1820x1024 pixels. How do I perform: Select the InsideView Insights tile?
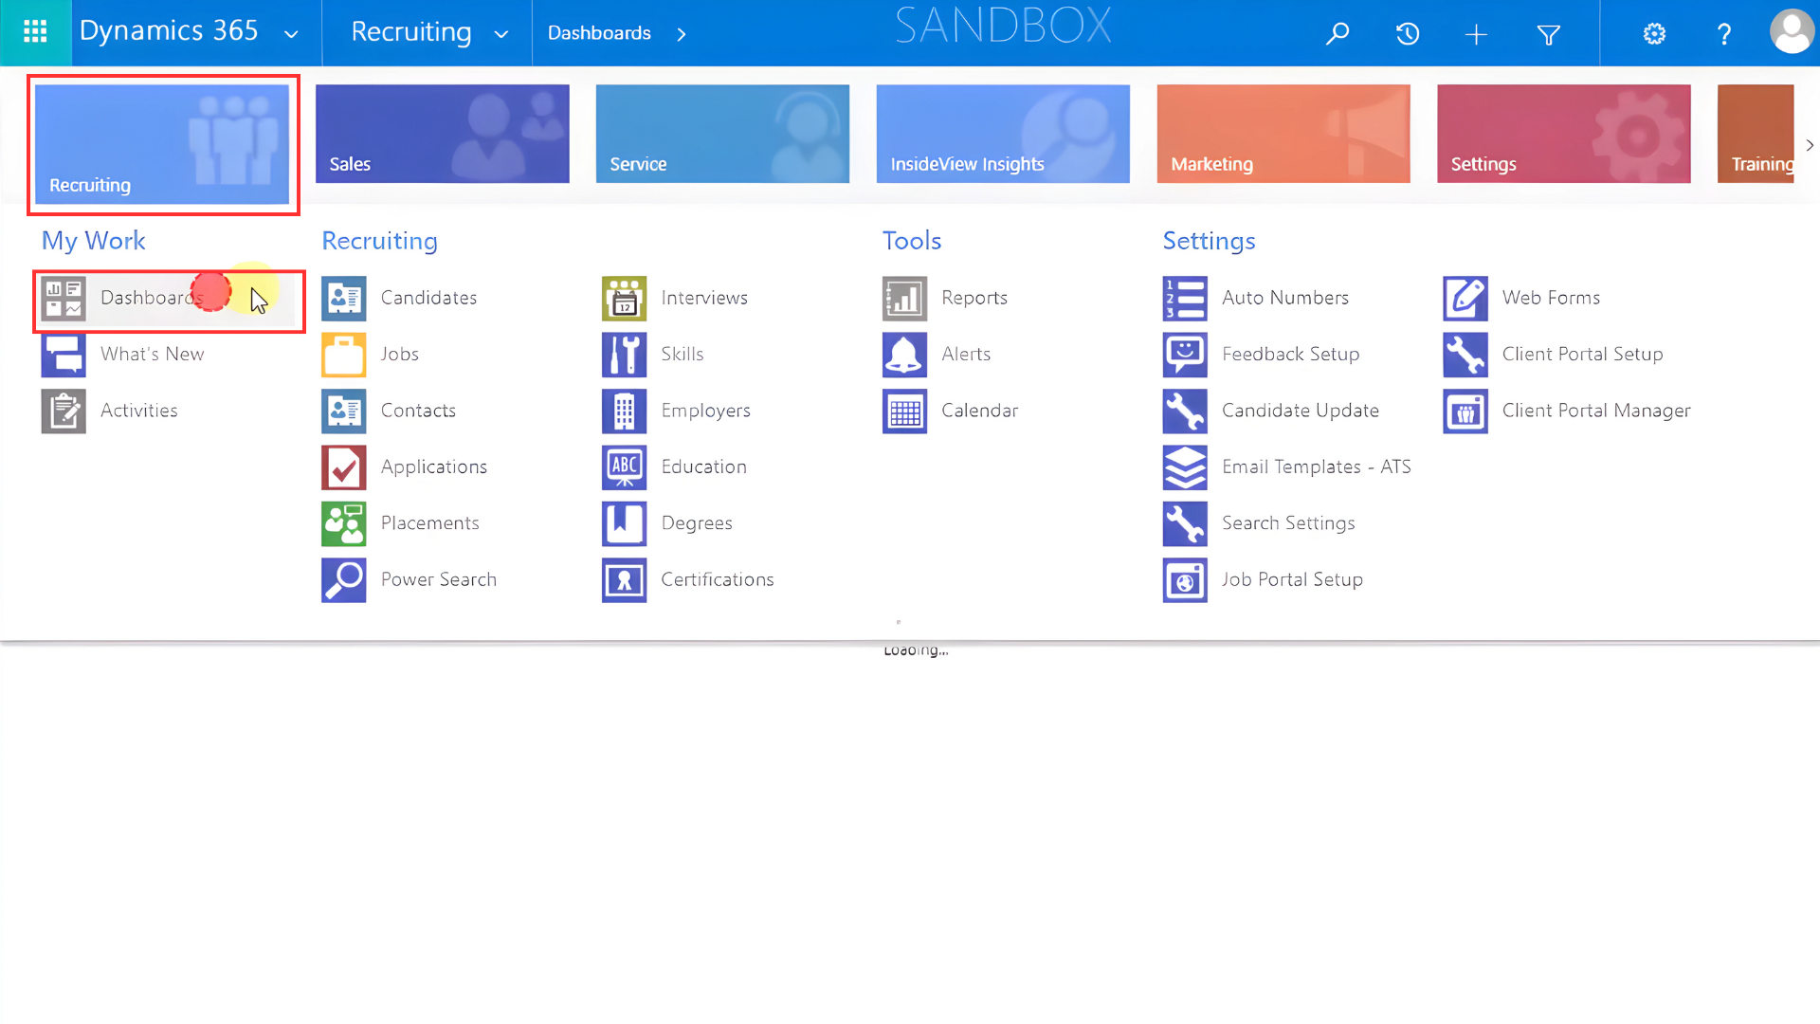[1003, 134]
